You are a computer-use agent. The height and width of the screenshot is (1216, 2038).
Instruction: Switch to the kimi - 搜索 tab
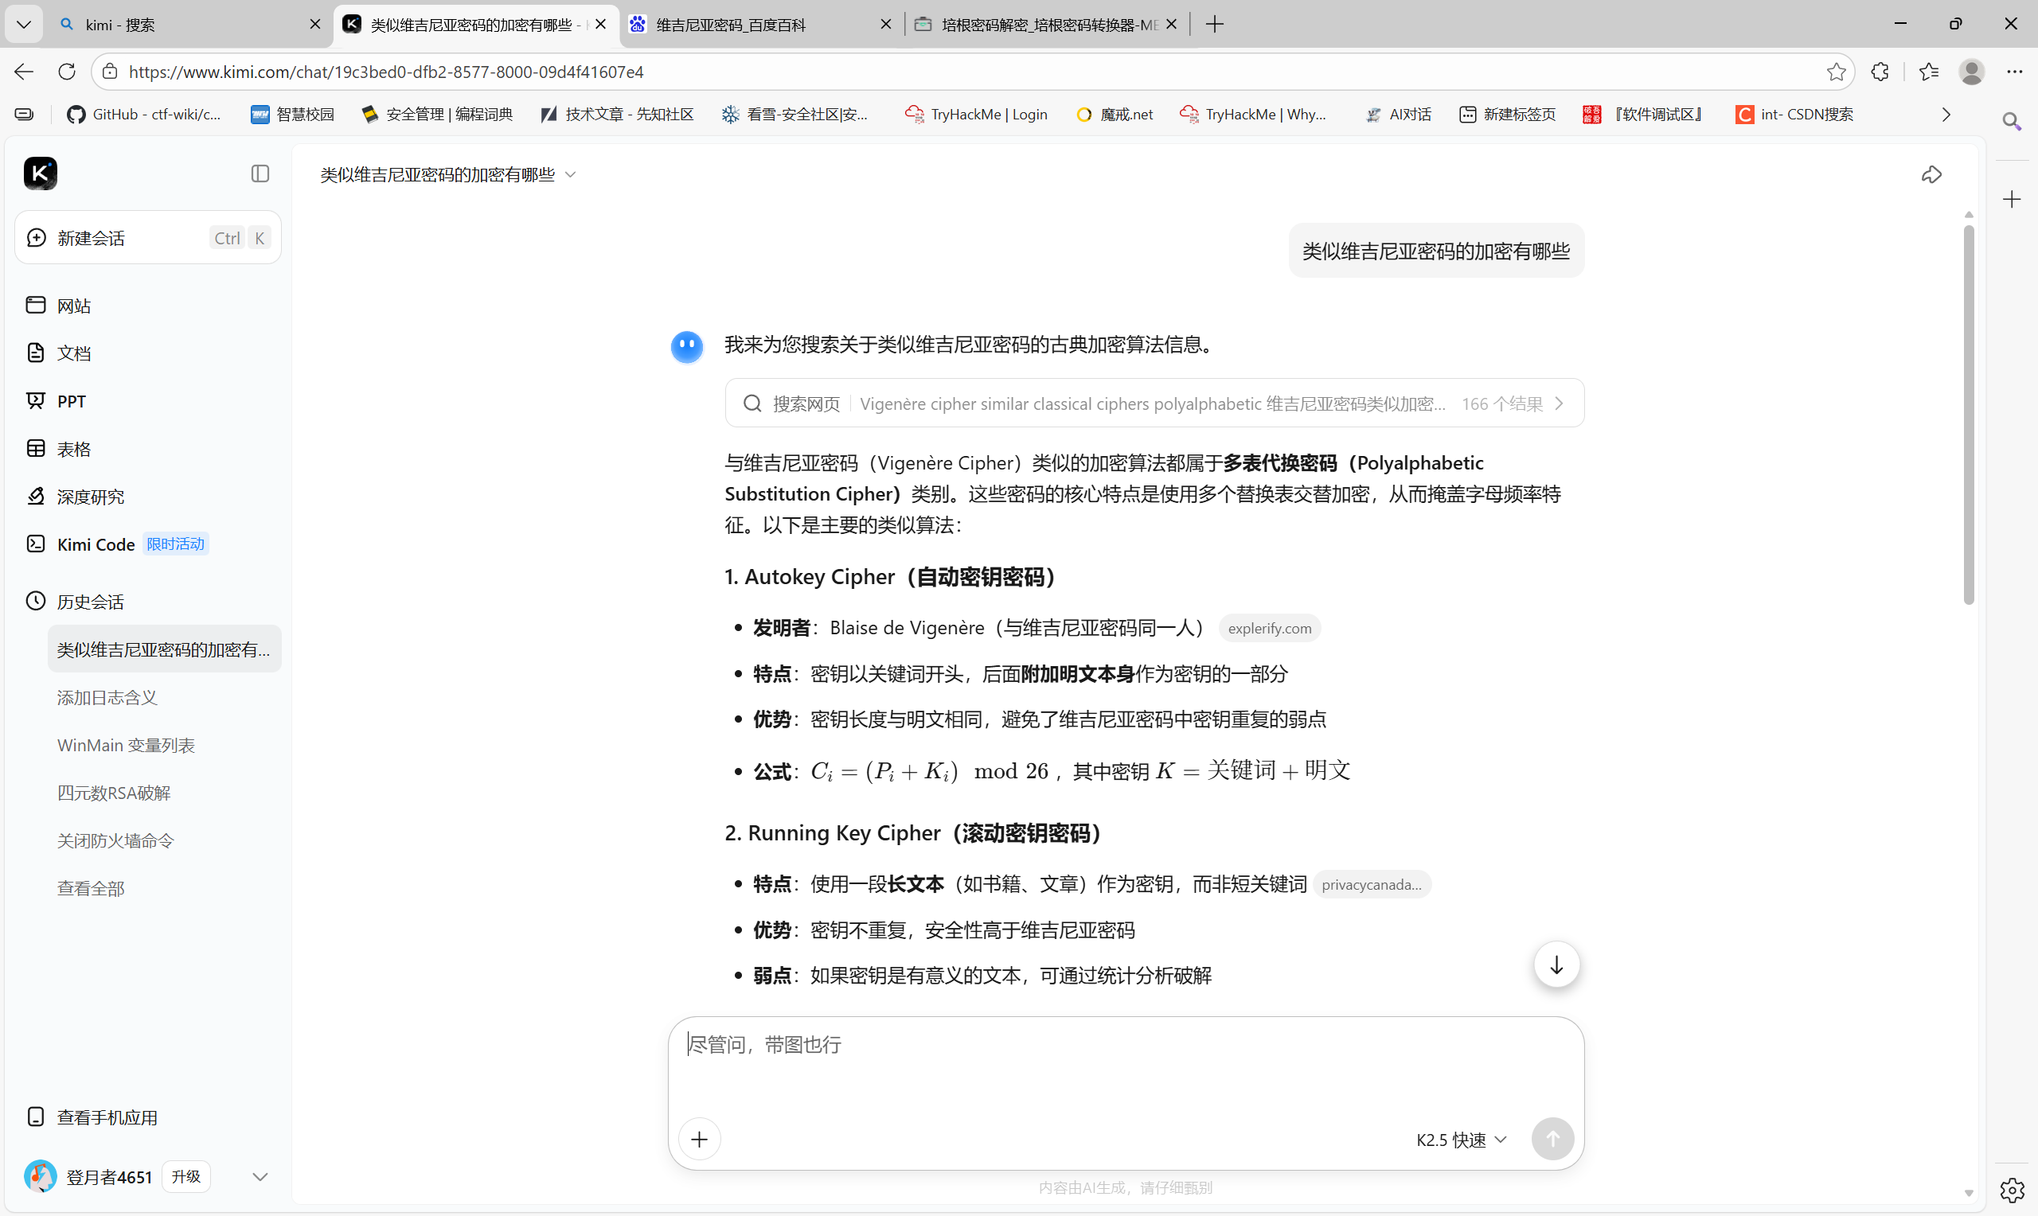click(120, 25)
